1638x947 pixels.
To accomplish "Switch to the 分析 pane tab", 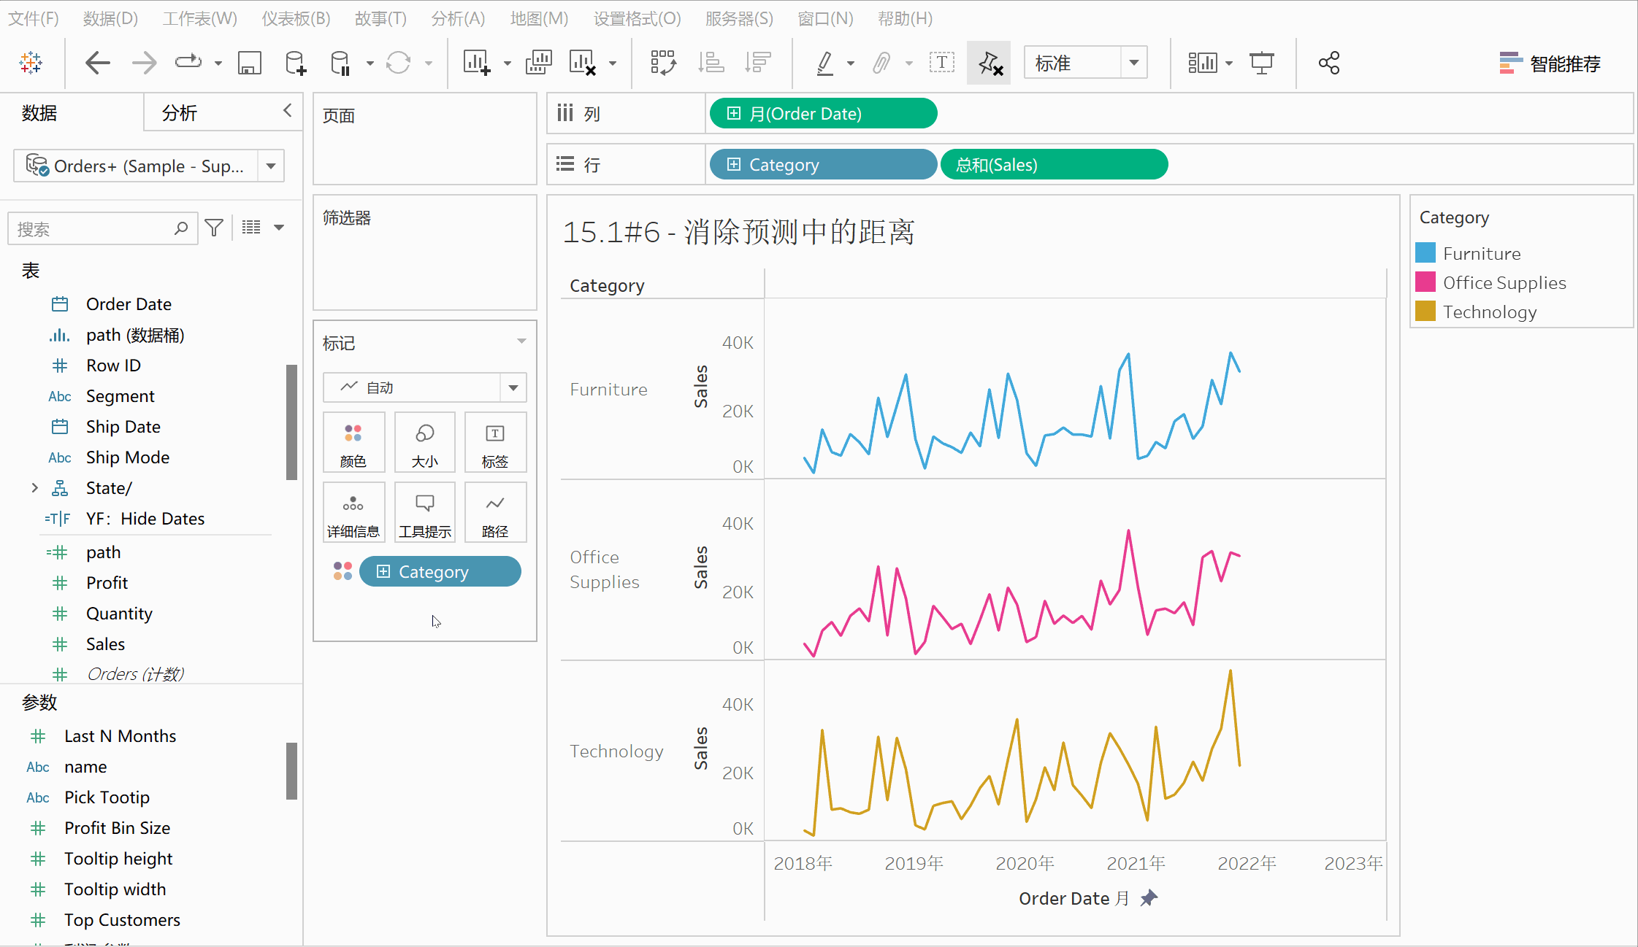I will 180,113.
